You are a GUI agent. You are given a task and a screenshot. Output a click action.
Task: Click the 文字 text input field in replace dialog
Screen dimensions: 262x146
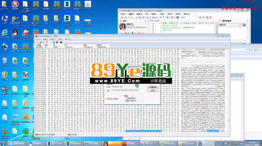point(127,87)
